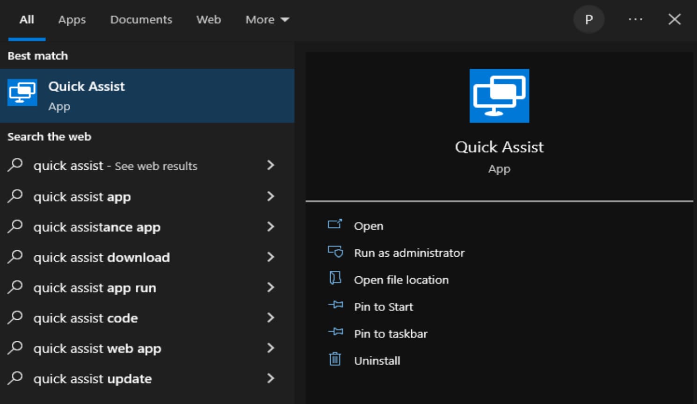Expand the 'quick assist download' suggestion arrow
Screen dimensions: 697x404
[270, 257]
